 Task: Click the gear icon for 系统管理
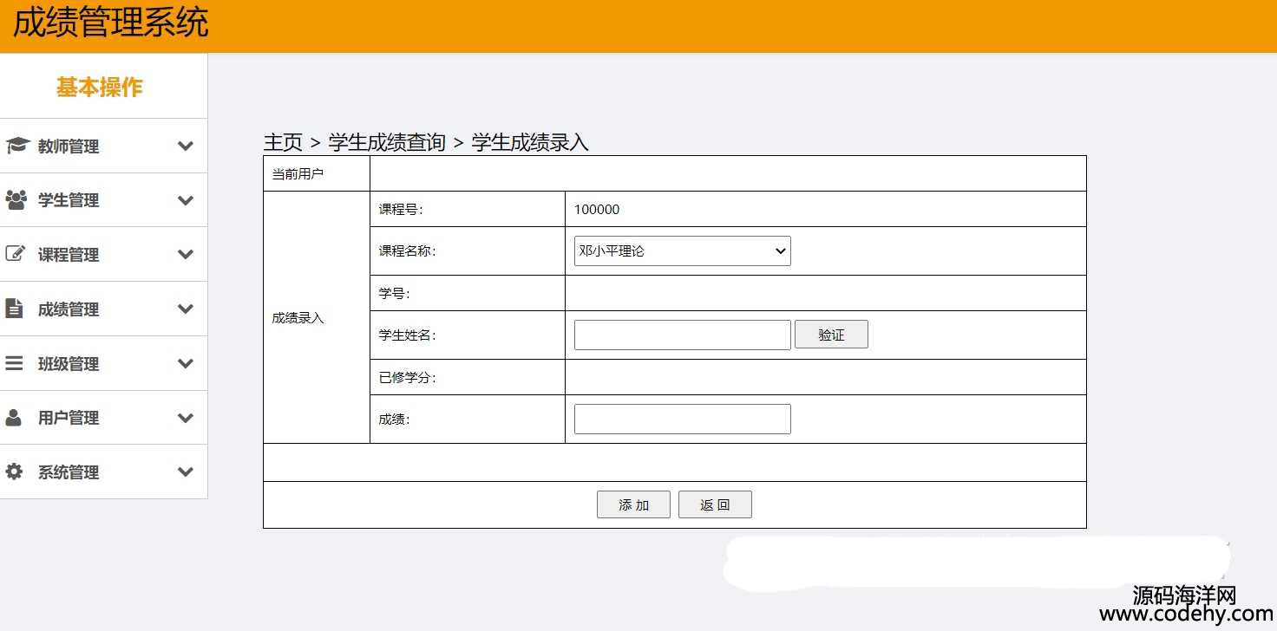click(x=15, y=472)
